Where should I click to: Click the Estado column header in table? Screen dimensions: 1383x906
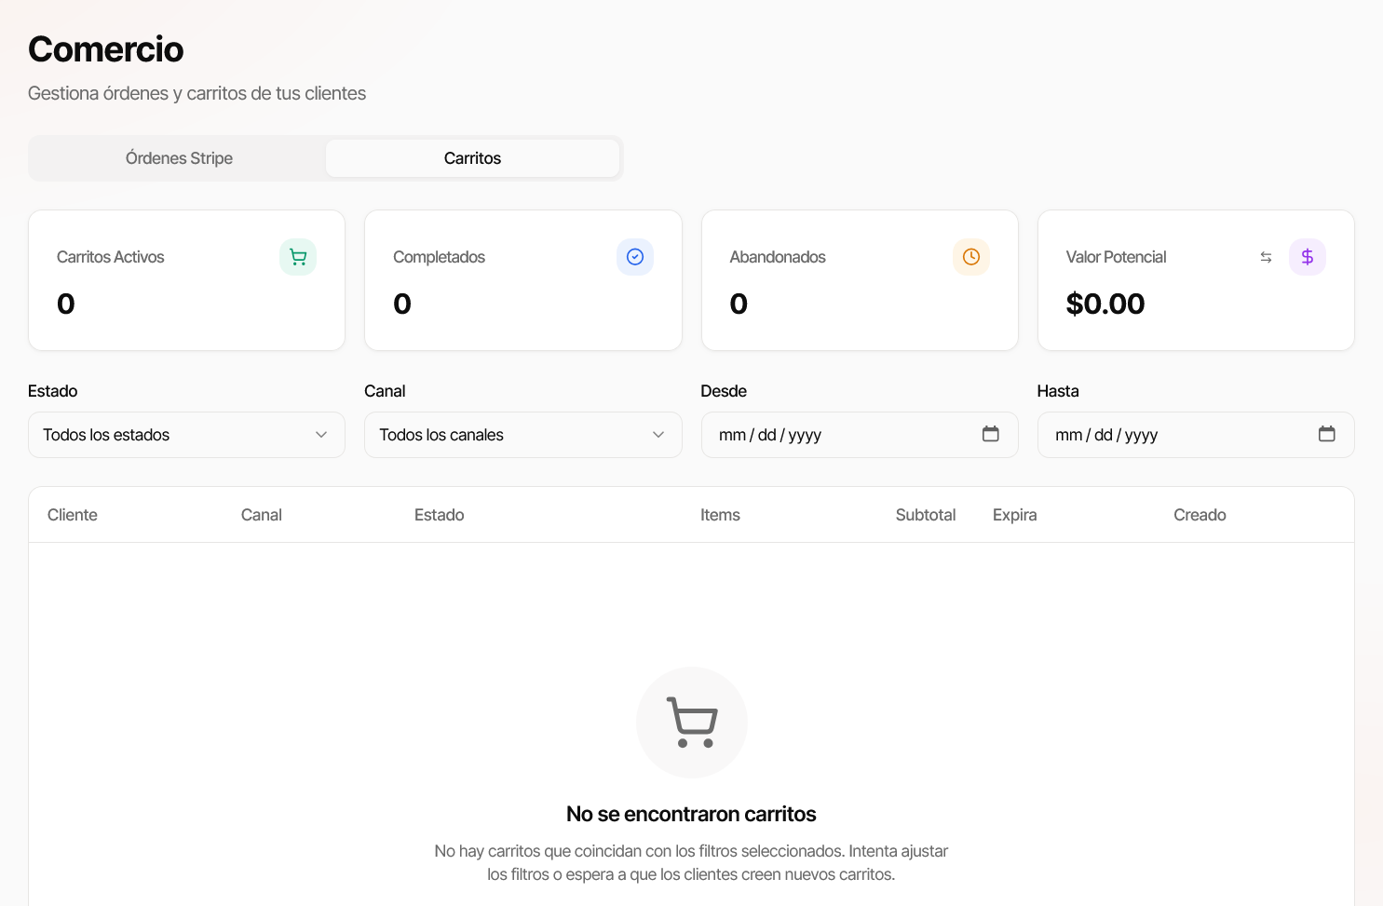[x=440, y=515]
